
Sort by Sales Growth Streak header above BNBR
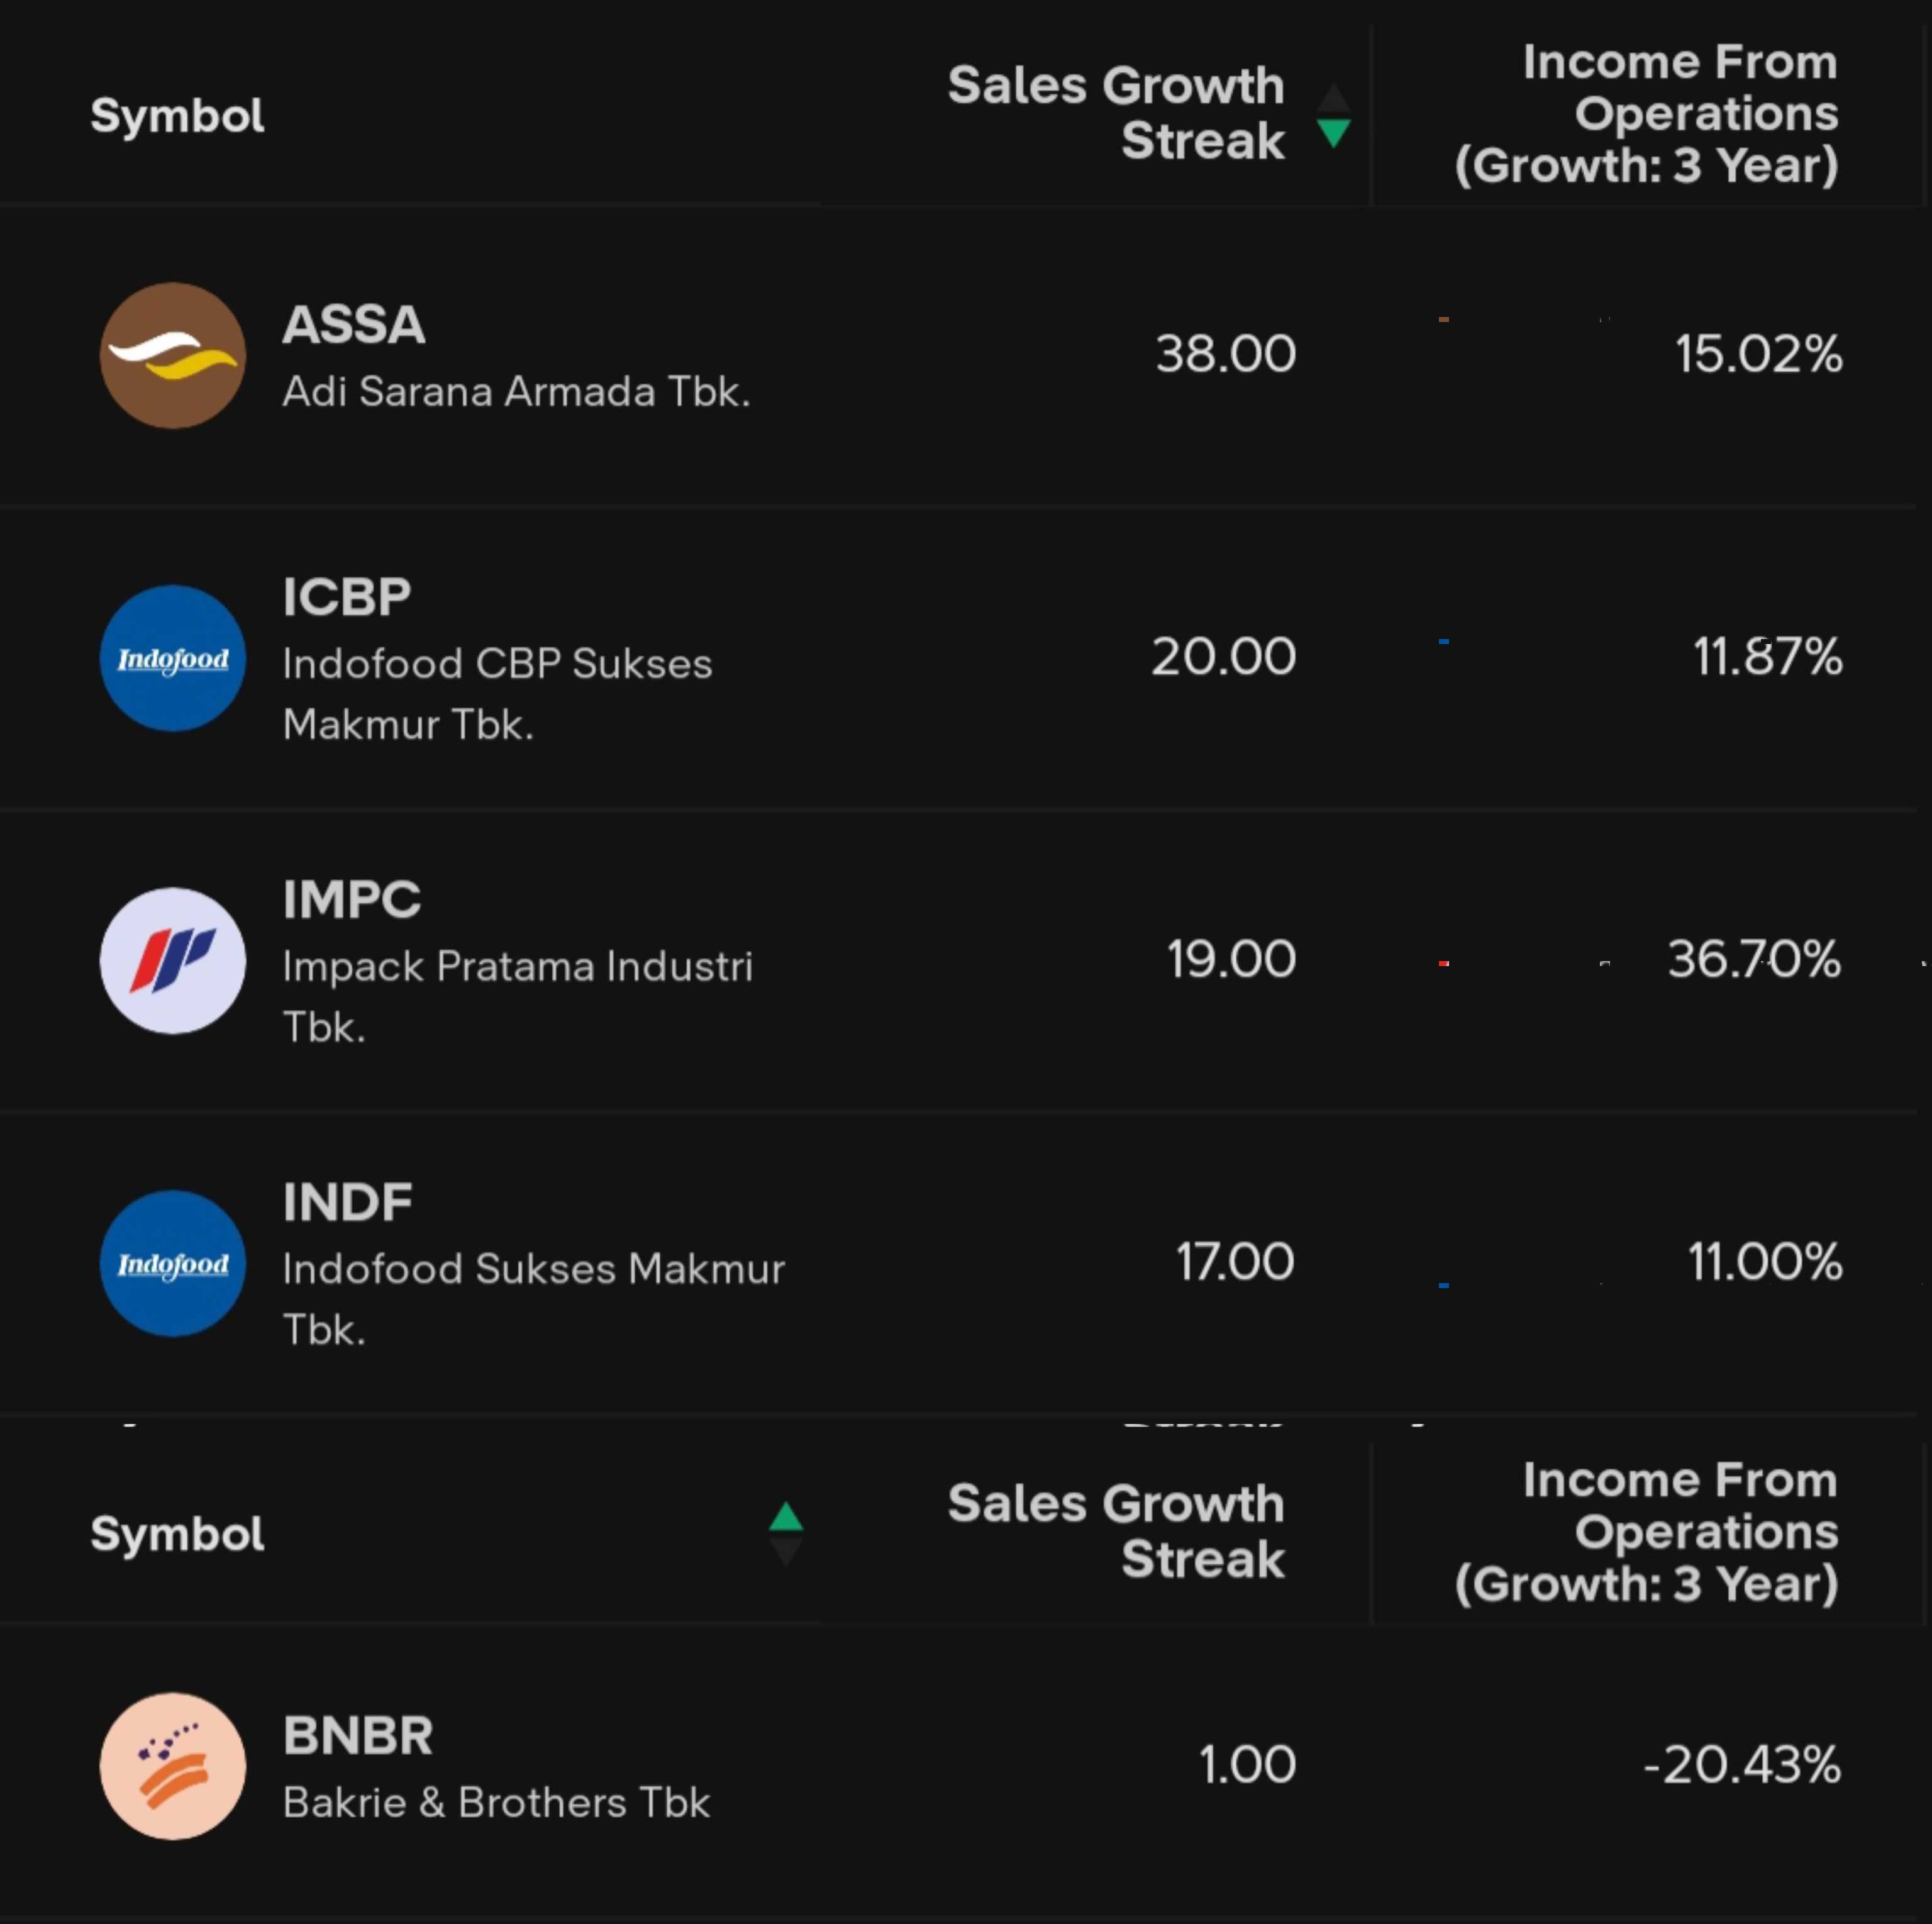point(1116,1531)
